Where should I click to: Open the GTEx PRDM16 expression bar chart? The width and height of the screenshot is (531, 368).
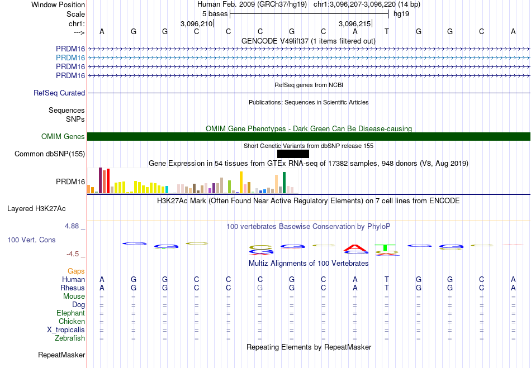click(192, 180)
